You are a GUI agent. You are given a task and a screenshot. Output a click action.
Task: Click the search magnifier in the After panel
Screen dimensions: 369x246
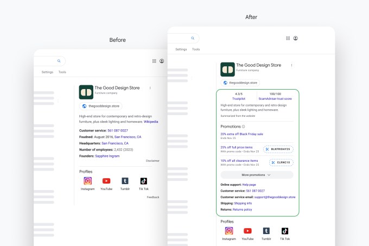click(193, 38)
